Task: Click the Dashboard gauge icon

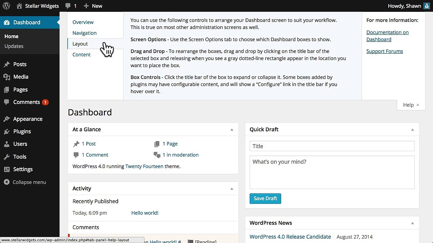Action: pyautogui.click(x=7, y=23)
